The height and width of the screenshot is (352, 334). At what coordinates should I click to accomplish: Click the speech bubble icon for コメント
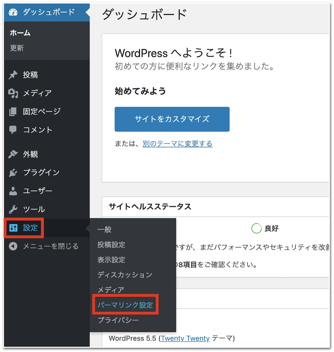click(13, 130)
